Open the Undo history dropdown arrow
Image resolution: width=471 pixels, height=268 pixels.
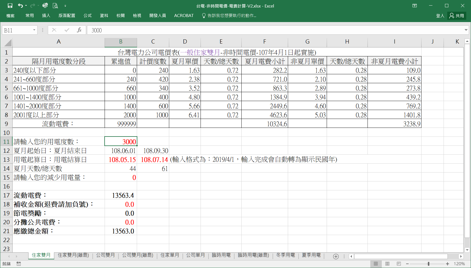tap(26, 6)
